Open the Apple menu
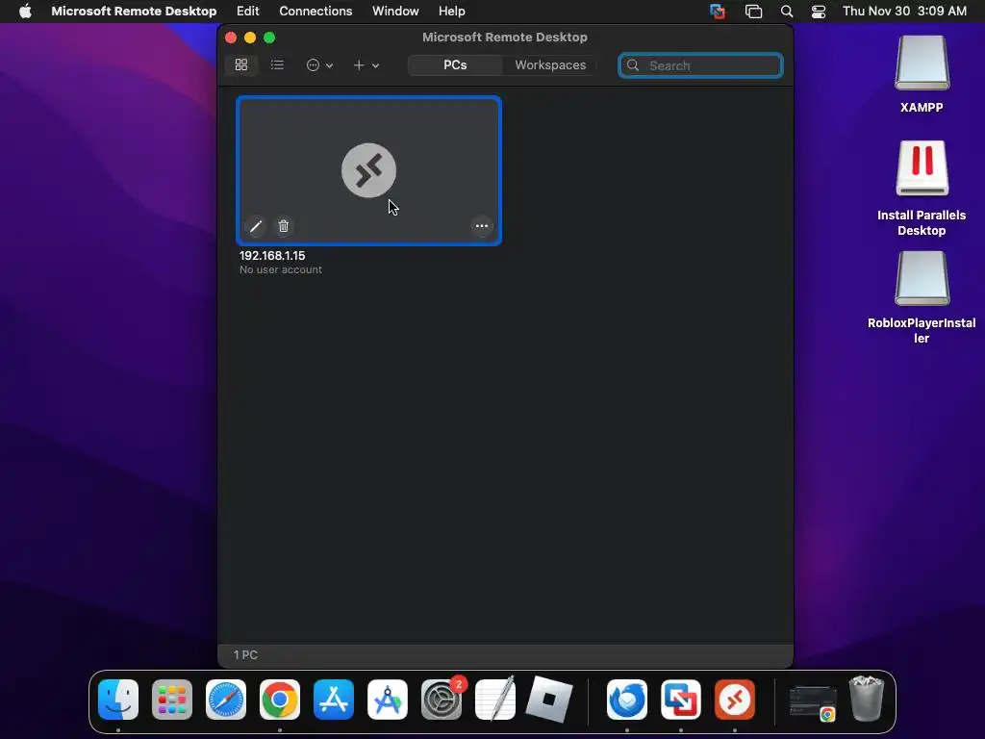 [25, 11]
